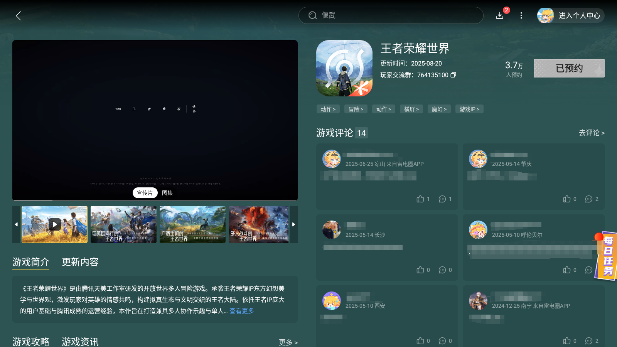Open the downloads icon with badge 2
This screenshot has width=617, height=347.
500,15
